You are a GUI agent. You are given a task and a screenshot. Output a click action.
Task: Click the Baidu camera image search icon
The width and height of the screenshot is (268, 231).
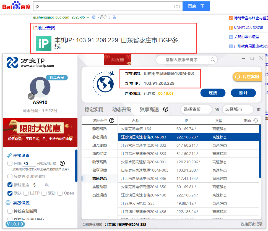(x=177, y=6)
